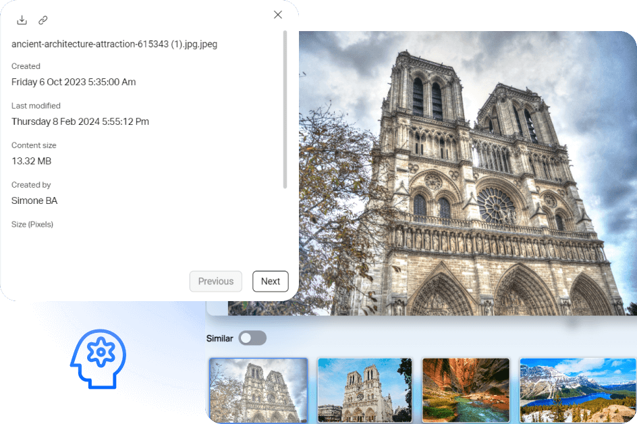The width and height of the screenshot is (637, 424).
Task: Click the Next button
Action: [270, 282]
